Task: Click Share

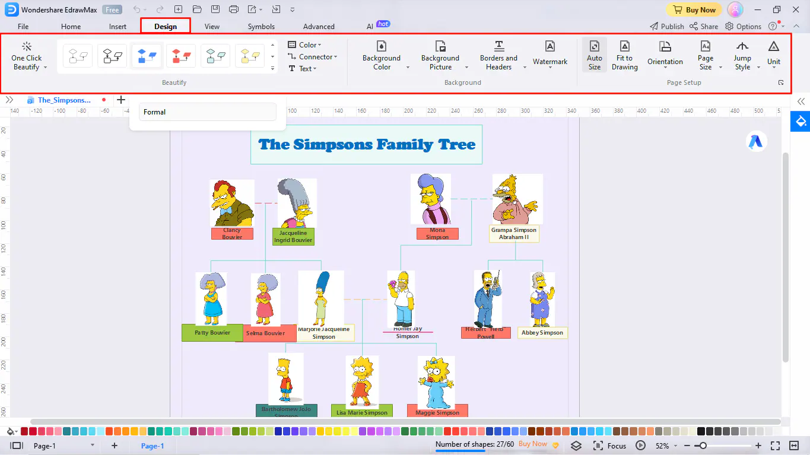Action: pyautogui.click(x=704, y=26)
